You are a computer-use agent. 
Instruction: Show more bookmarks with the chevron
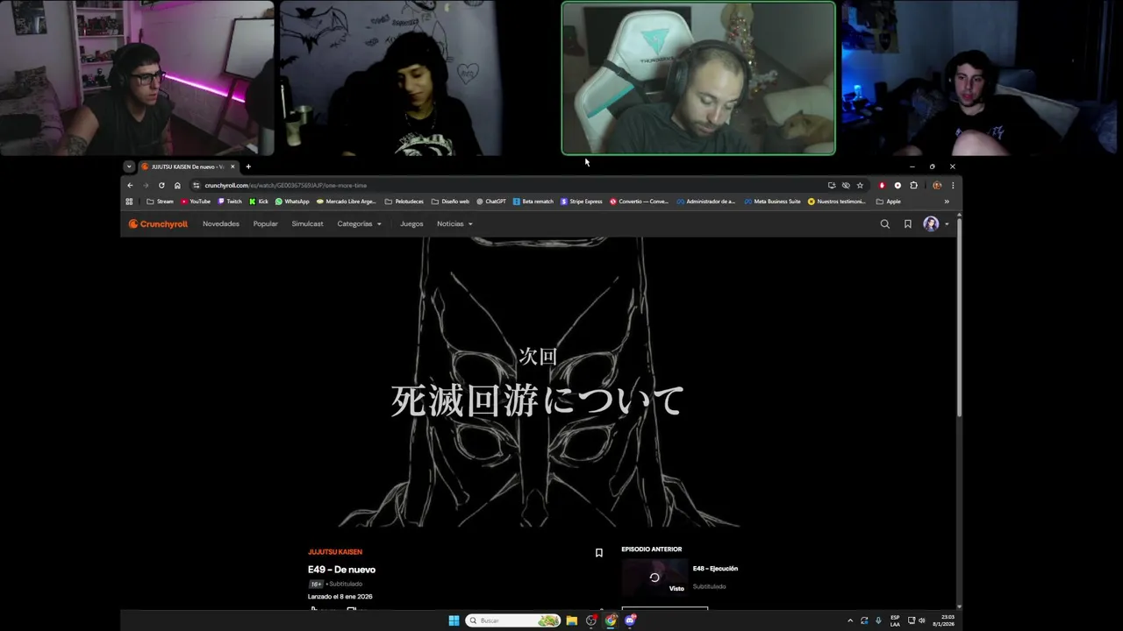[947, 202]
